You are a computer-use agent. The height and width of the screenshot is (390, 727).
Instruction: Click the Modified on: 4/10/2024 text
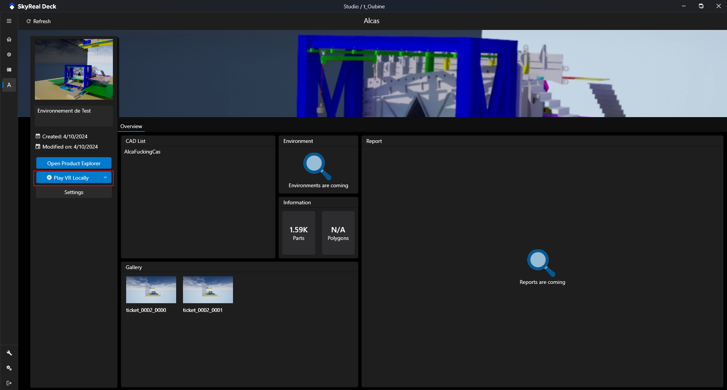pyautogui.click(x=70, y=147)
